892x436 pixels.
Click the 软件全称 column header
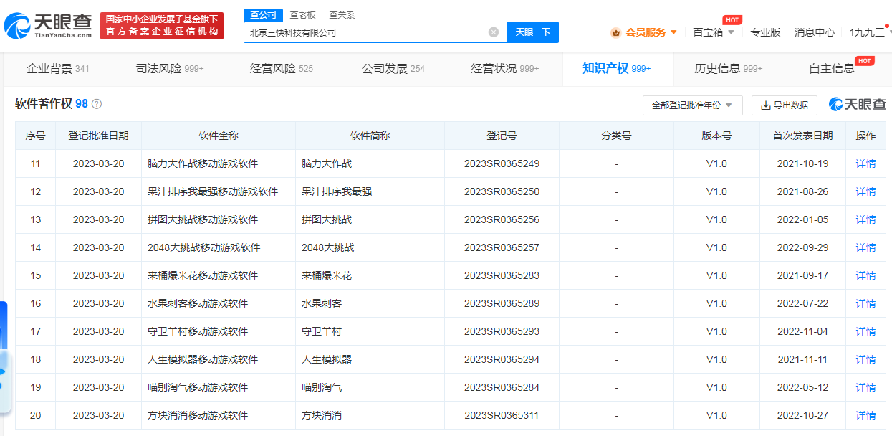tap(219, 136)
